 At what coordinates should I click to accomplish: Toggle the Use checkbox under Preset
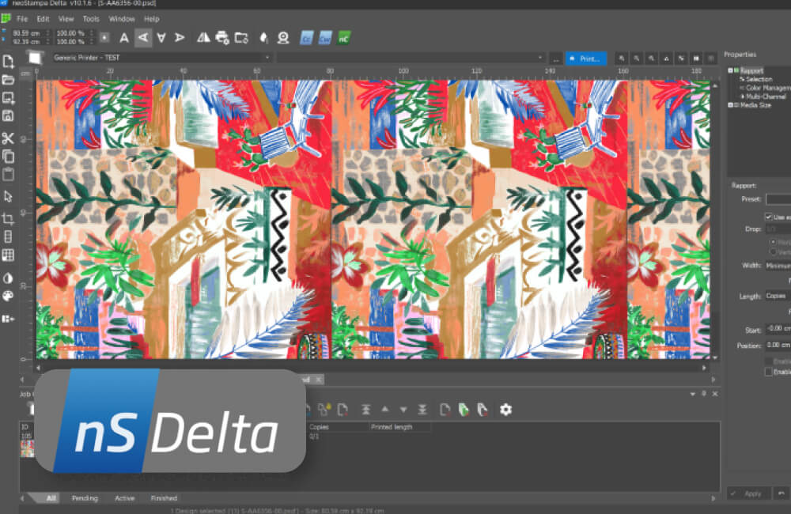768,217
